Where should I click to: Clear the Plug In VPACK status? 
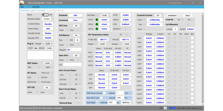point(49,48)
